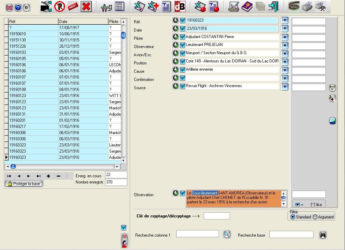This screenshot has height=250, width=345.
Task: Open the Cause dropdown arrow
Action: pyautogui.click(x=285, y=70)
